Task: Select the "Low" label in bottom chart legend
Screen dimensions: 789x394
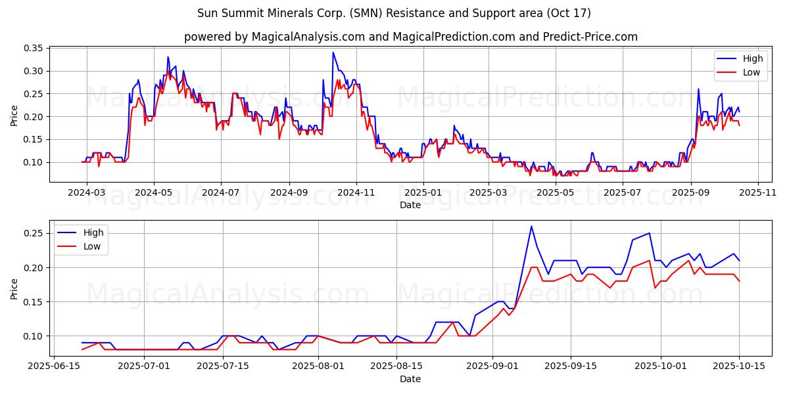Action: pyautogui.click(x=94, y=246)
